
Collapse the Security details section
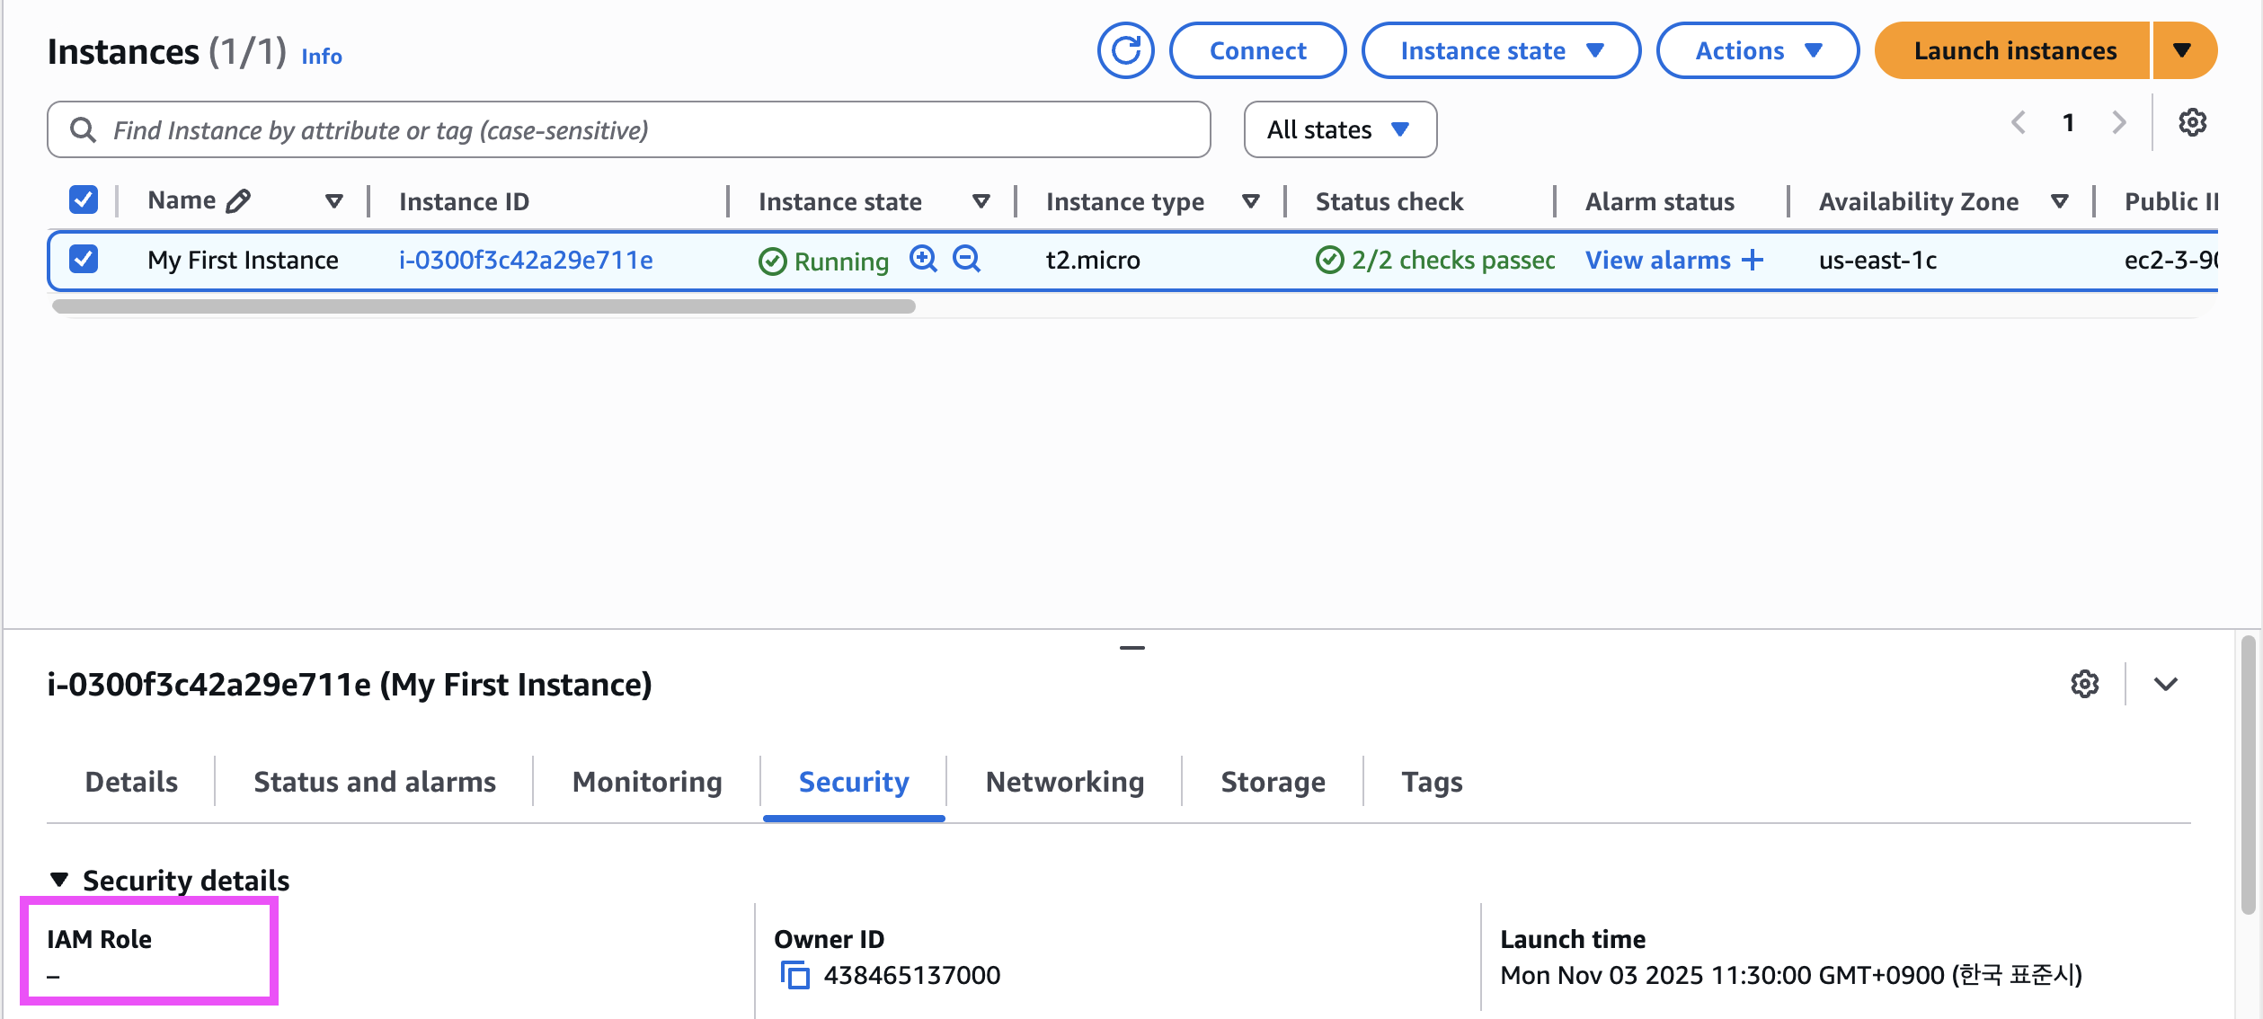point(59,880)
